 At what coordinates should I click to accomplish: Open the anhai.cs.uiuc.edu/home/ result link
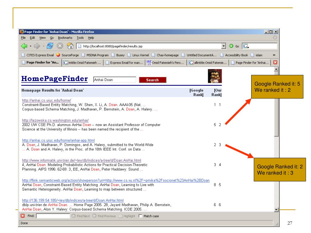point(46,100)
